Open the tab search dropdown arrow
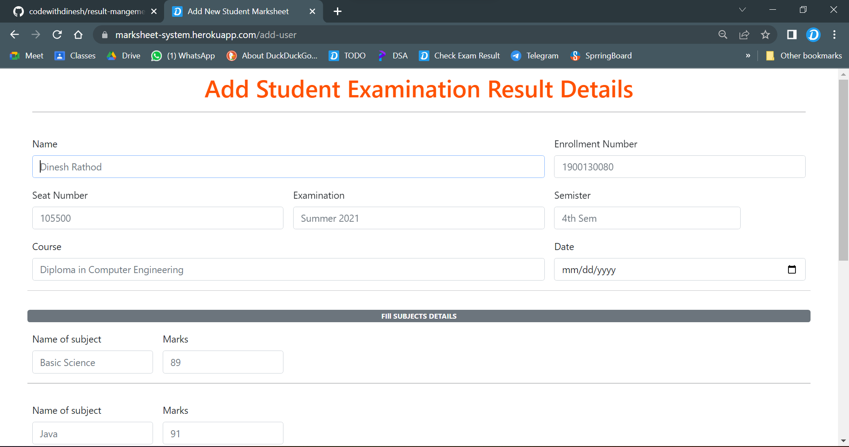 click(742, 10)
